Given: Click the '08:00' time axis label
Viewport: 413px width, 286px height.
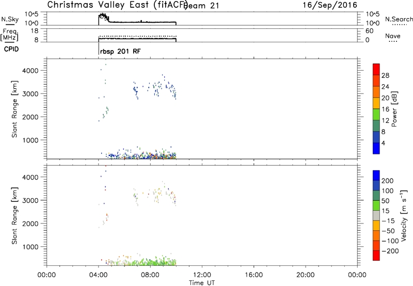Looking at the screenshot, I should (x=150, y=275).
